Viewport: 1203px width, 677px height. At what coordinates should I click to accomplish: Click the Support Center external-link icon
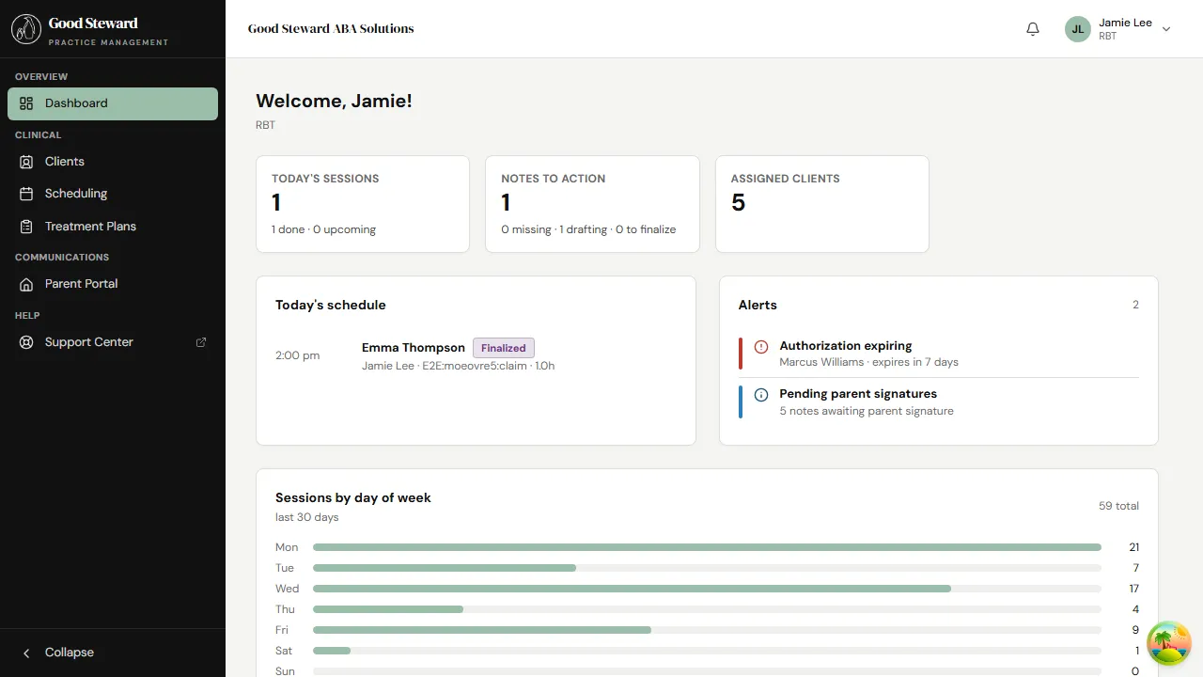click(x=200, y=341)
